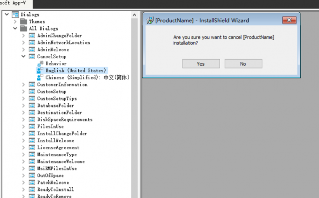This screenshot has height=198, width=319.
Task: Collapse the All Dialogs folder
Action: [x=15, y=28]
